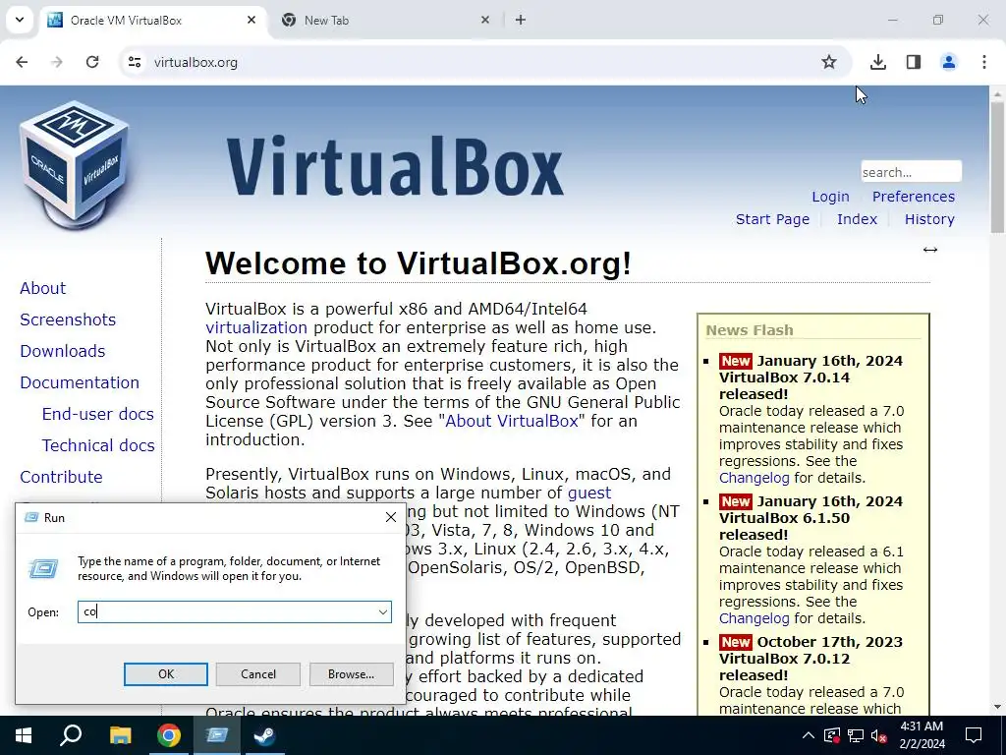The width and height of the screenshot is (1006, 755).
Task: Open the Chrome downloads icon
Action: pos(877,62)
